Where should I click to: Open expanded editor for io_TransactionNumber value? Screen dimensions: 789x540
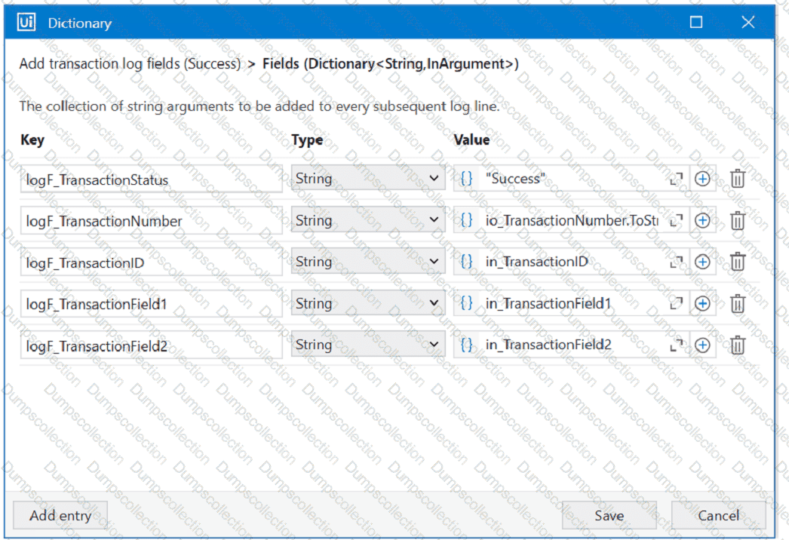(676, 220)
